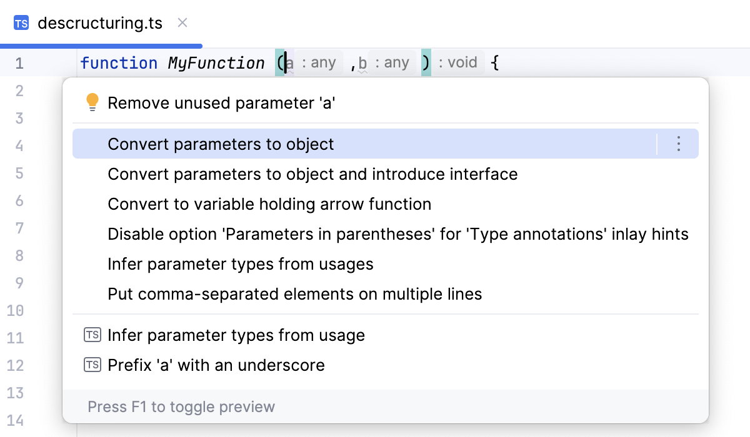
Task: Click the TS icon beside 'Prefix 'a' with an underscore'
Action: (92, 365)
